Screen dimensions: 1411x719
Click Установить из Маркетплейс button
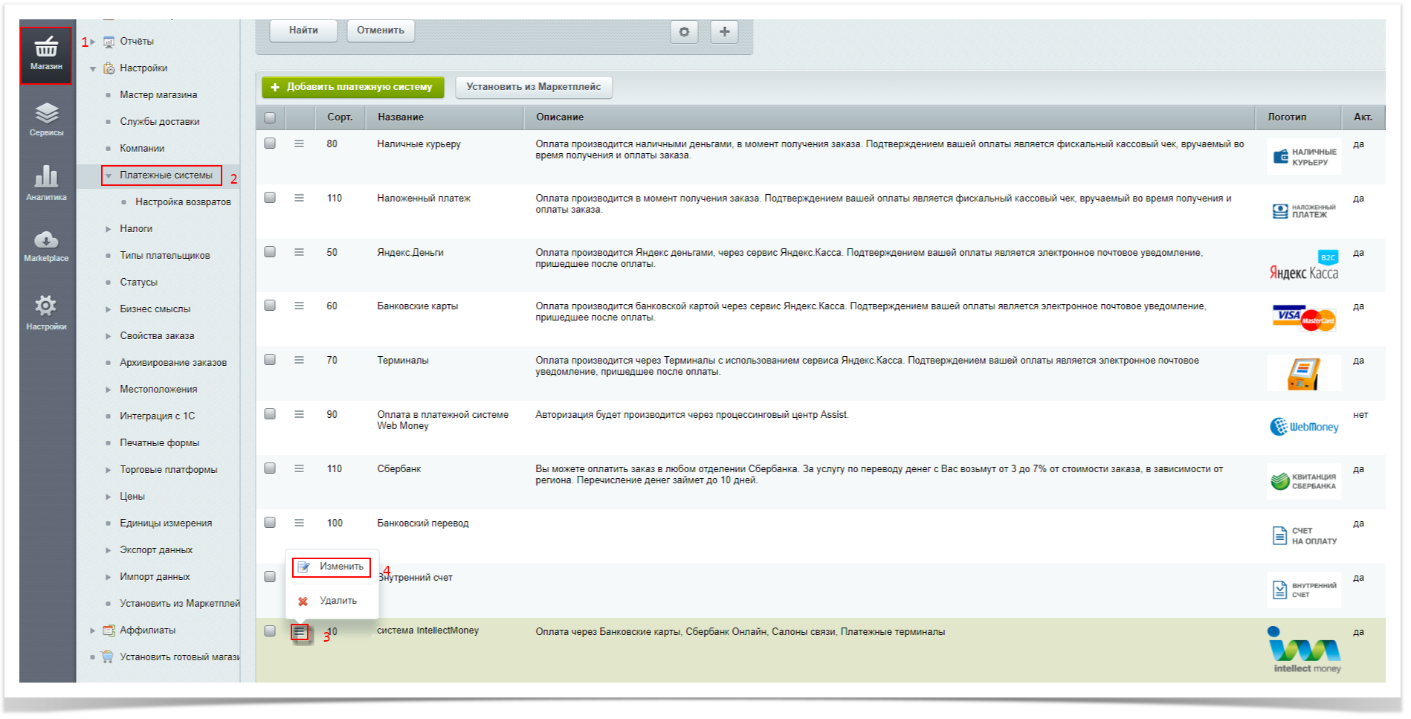pyautogui.click(x=534, y=87)
